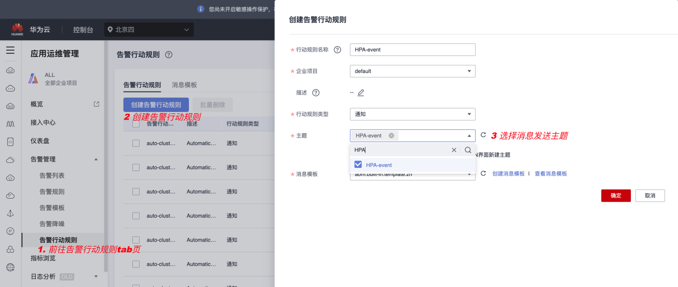Open the 创建消息模板 link
The image size is (678, 287).
508,174
